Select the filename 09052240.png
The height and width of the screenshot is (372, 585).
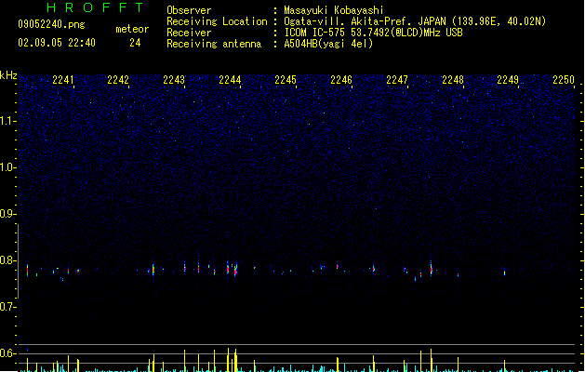click(x=51, y=24)
